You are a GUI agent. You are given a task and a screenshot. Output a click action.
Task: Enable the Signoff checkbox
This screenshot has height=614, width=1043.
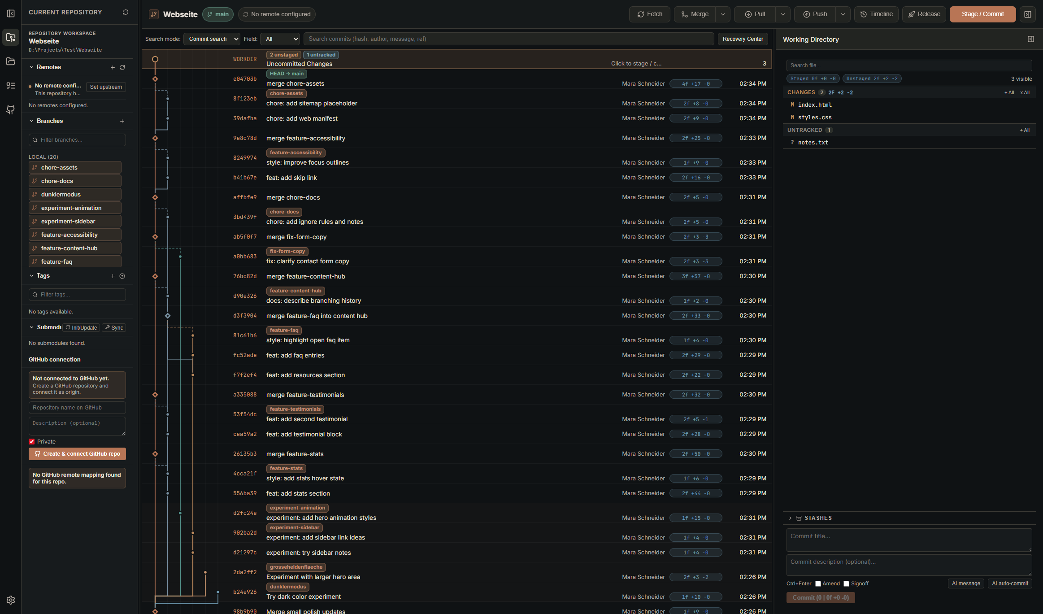[x=846, y=584]
